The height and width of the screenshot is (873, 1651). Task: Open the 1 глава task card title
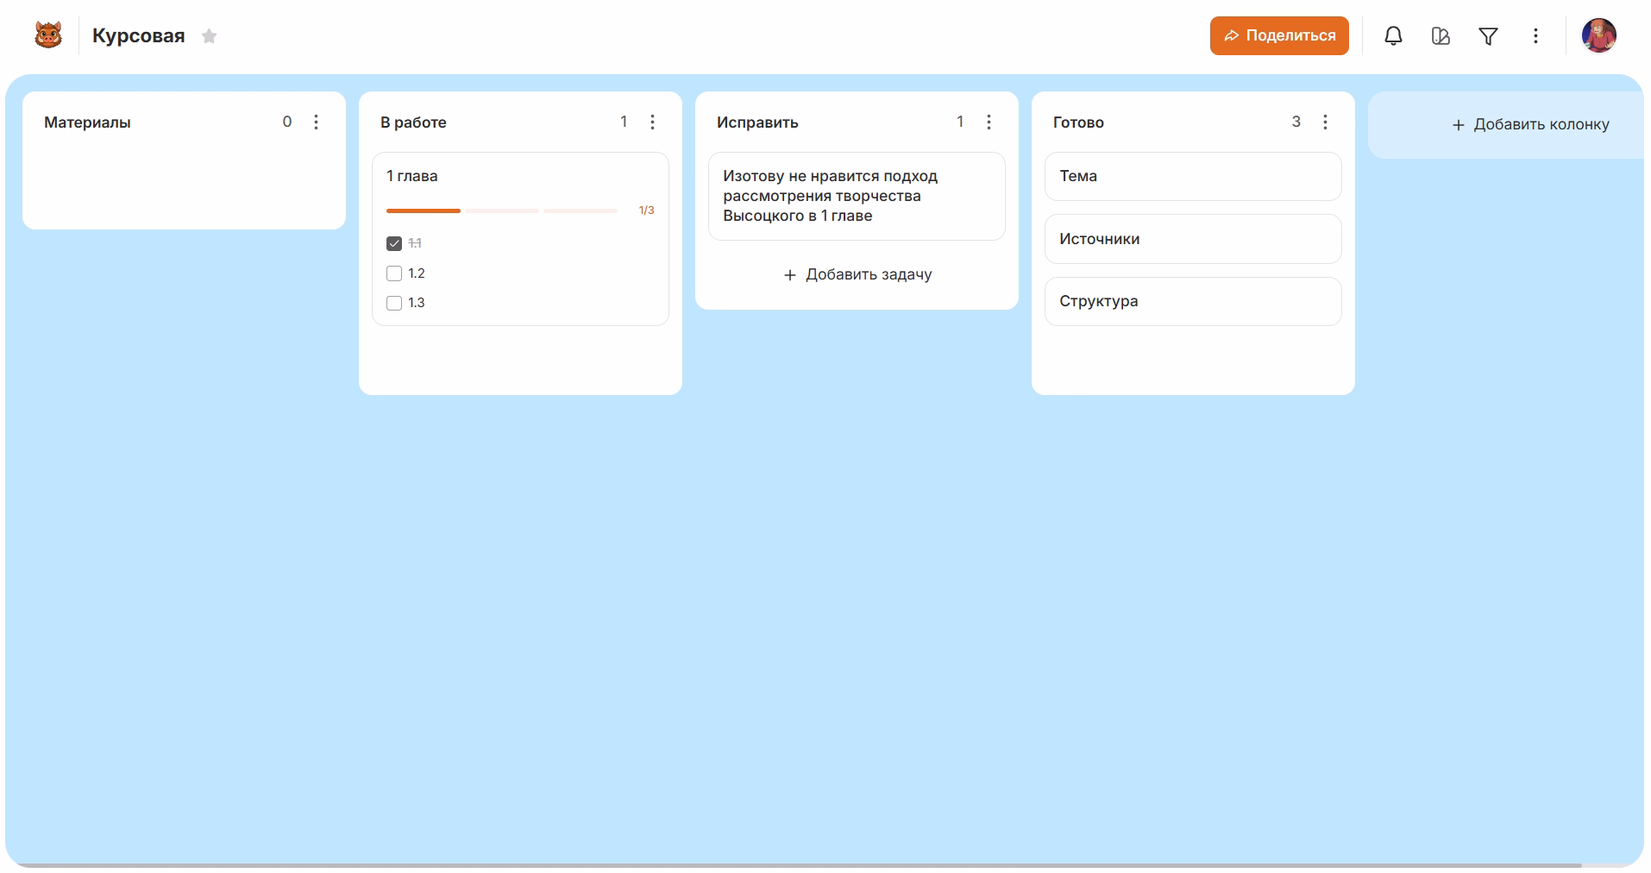click(412, 176)
